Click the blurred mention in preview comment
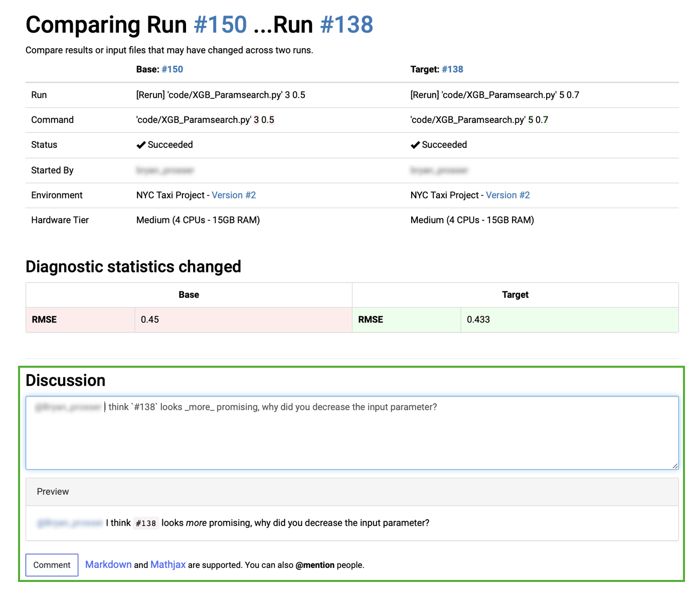The image size is (695, 596). (70, 523)
